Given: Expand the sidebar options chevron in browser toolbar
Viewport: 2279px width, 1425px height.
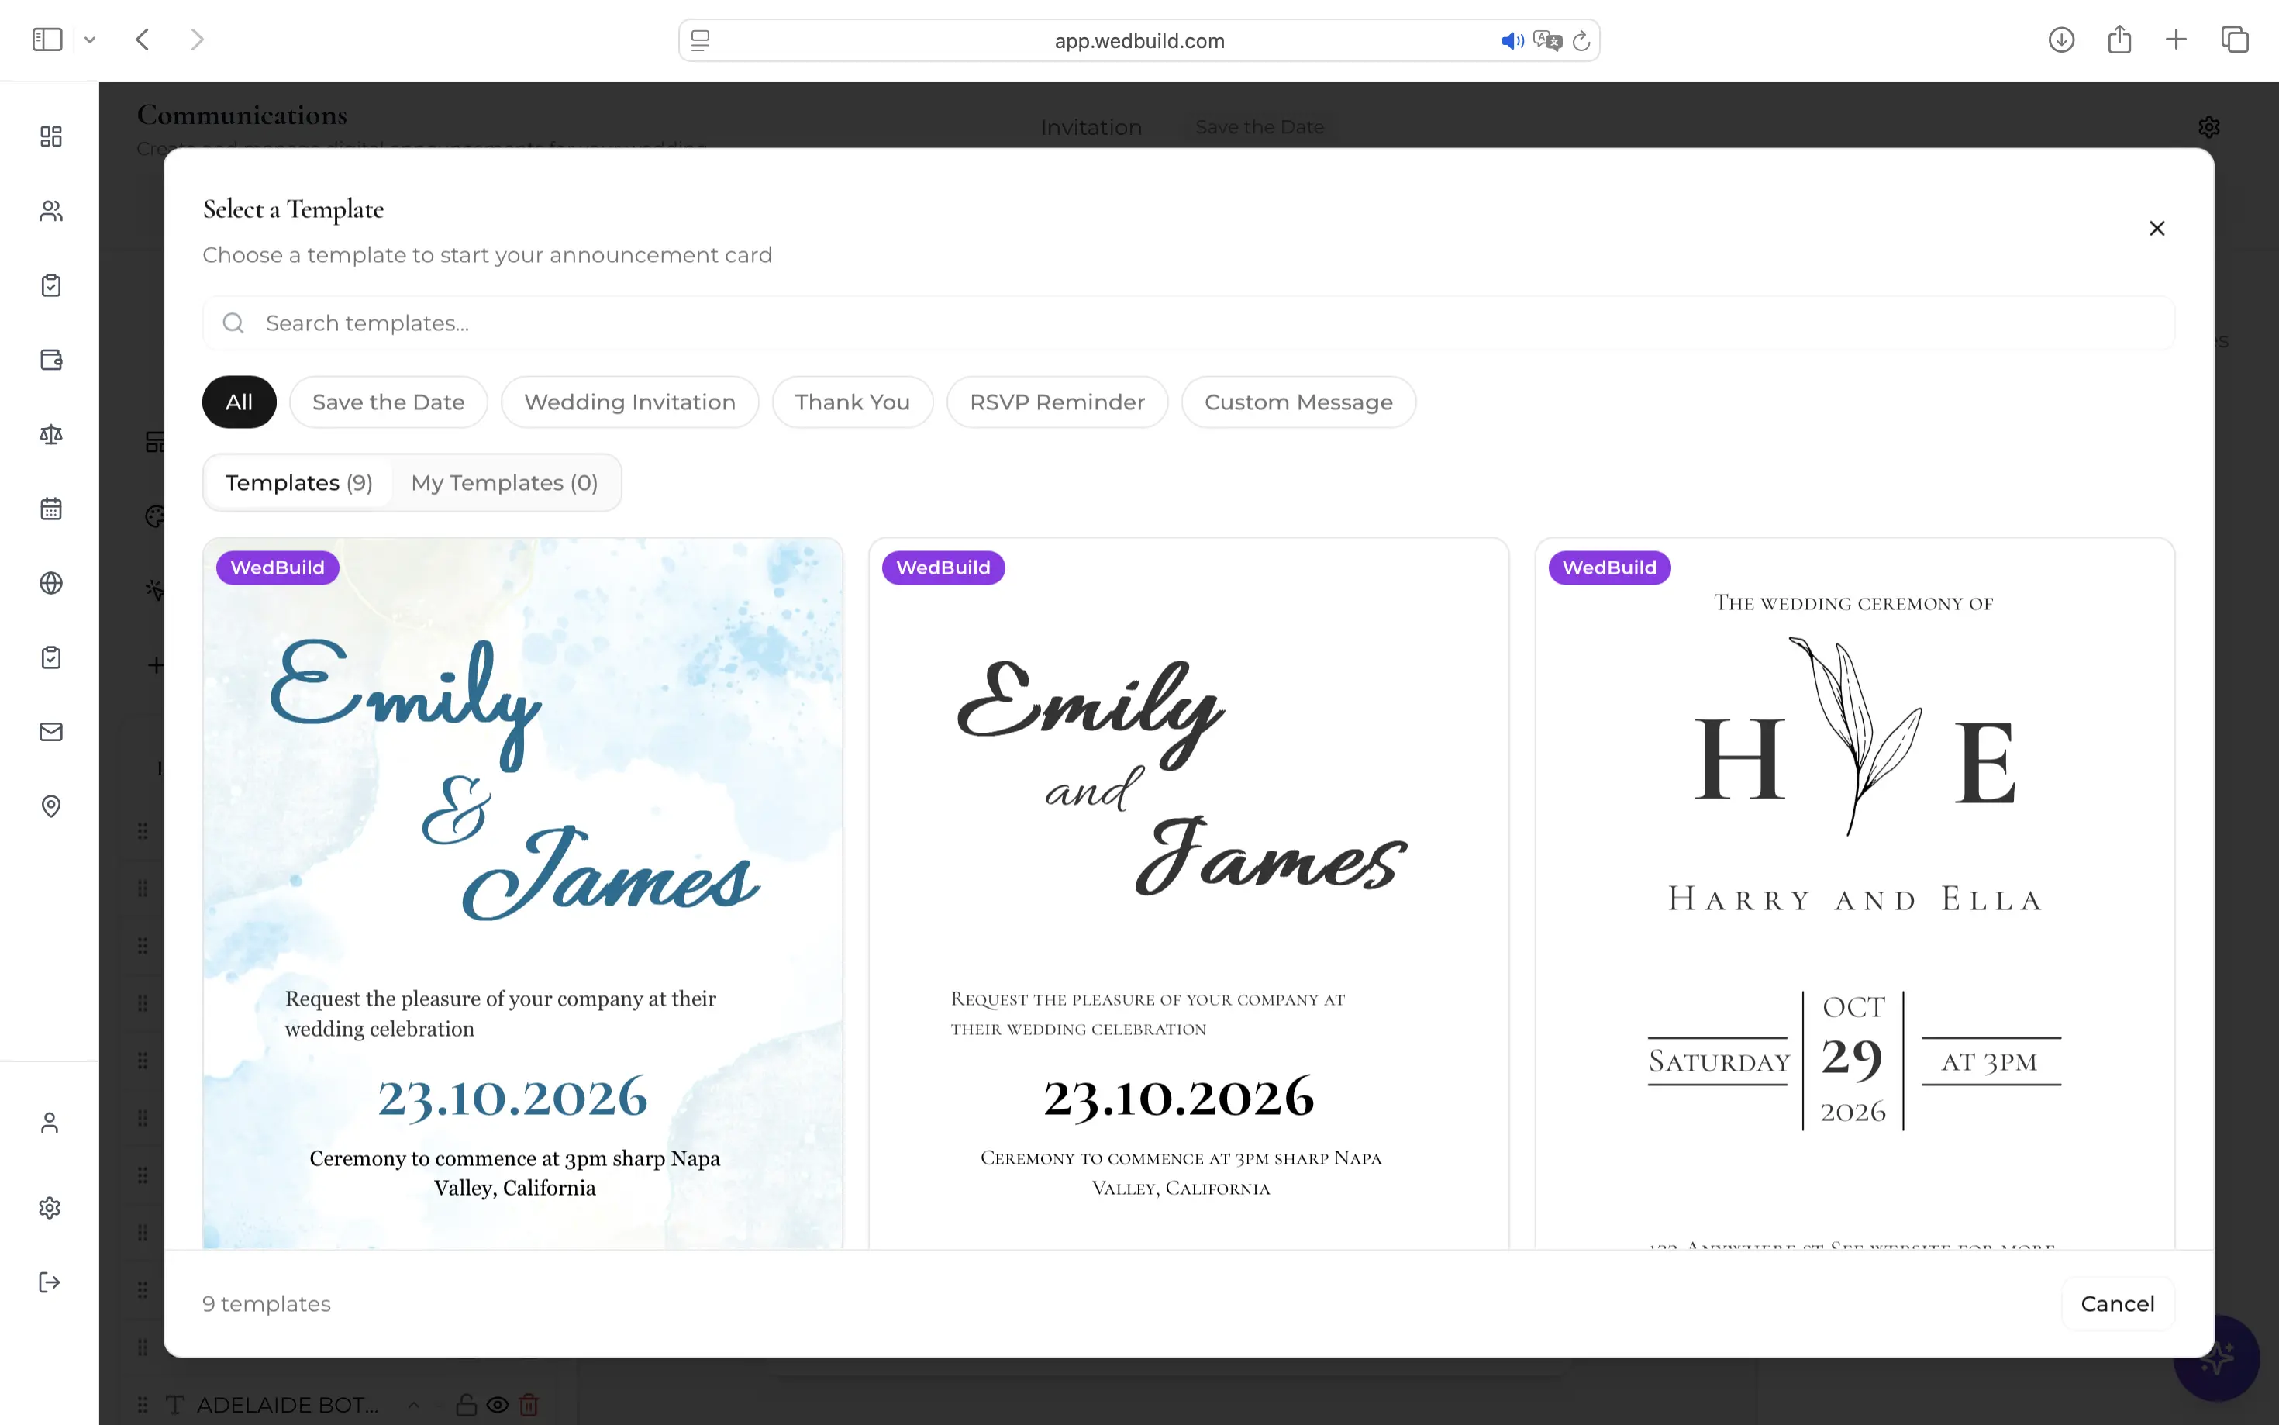Looking at the screenshot, I should point(89,40).
